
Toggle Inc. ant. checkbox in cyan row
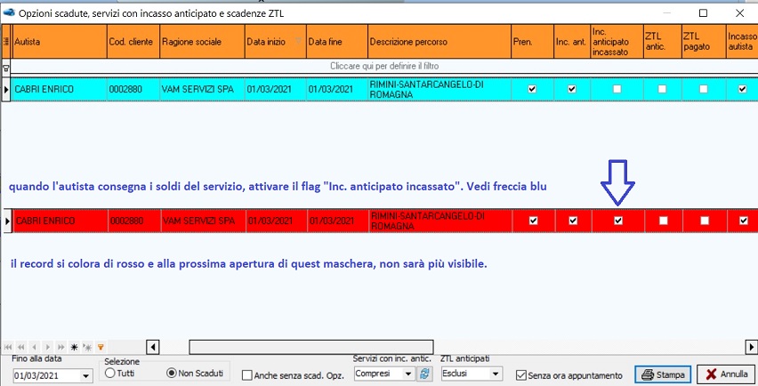[572, 89]
